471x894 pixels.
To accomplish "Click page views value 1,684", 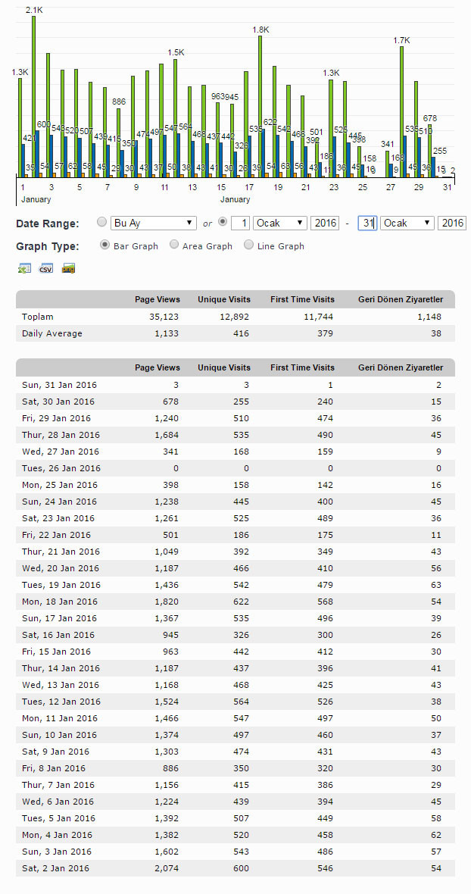I will [x=167, y=435].
